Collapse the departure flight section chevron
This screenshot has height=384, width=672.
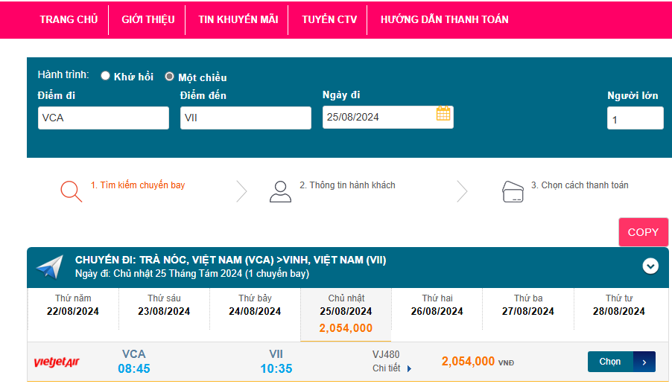point(650,266)
